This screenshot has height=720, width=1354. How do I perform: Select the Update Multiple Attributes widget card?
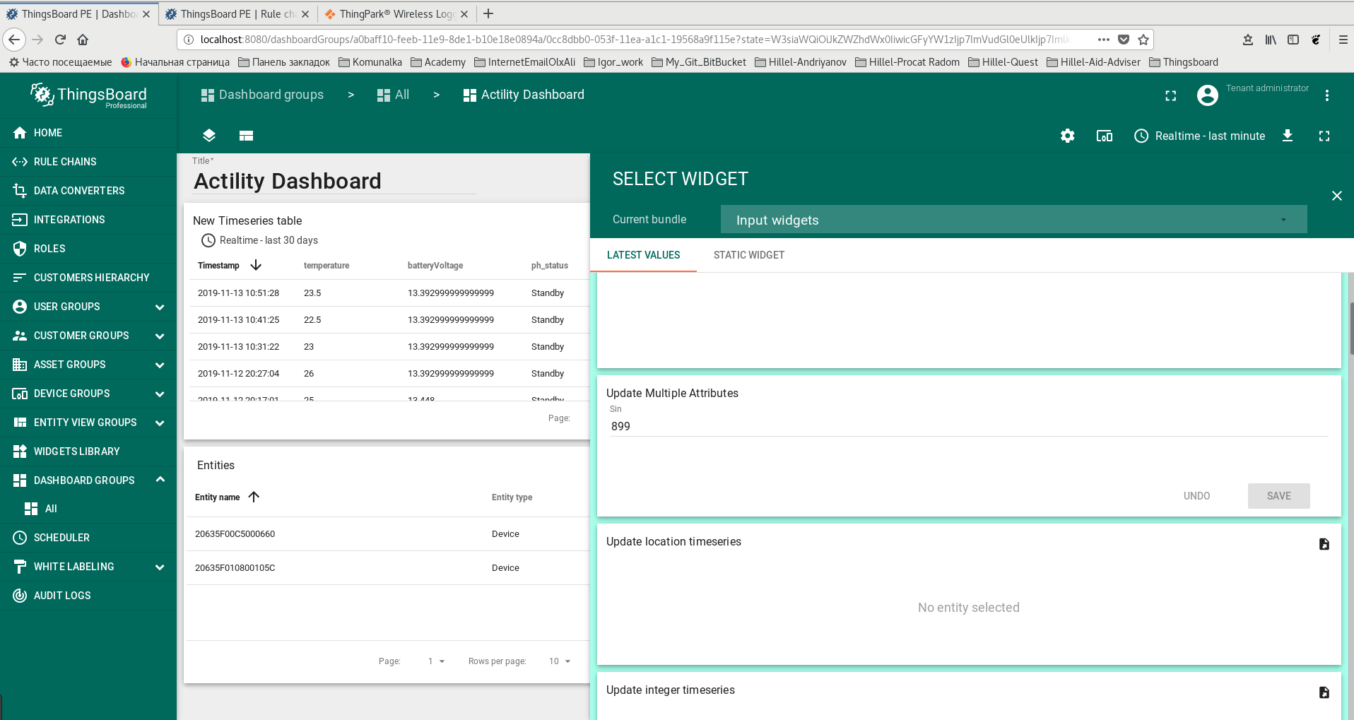969,445
